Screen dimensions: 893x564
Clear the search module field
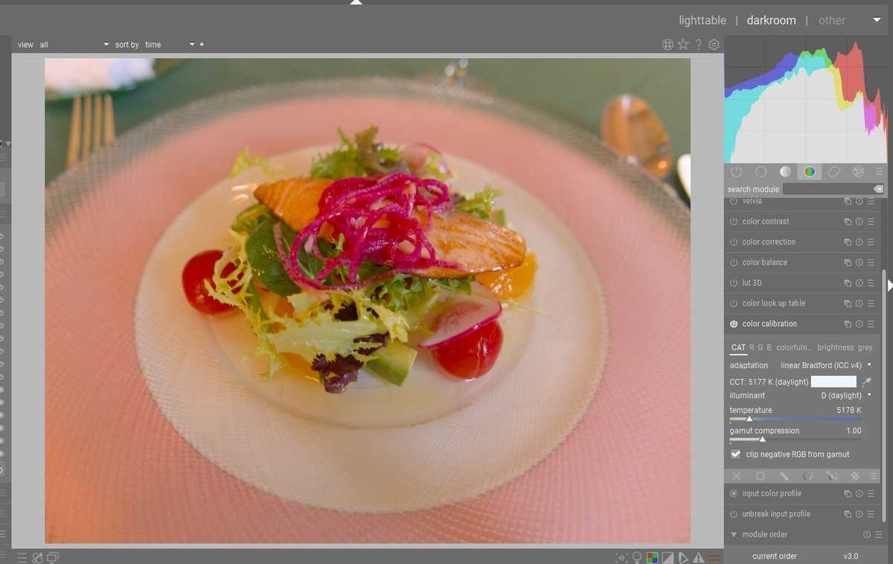pos(879,189)
